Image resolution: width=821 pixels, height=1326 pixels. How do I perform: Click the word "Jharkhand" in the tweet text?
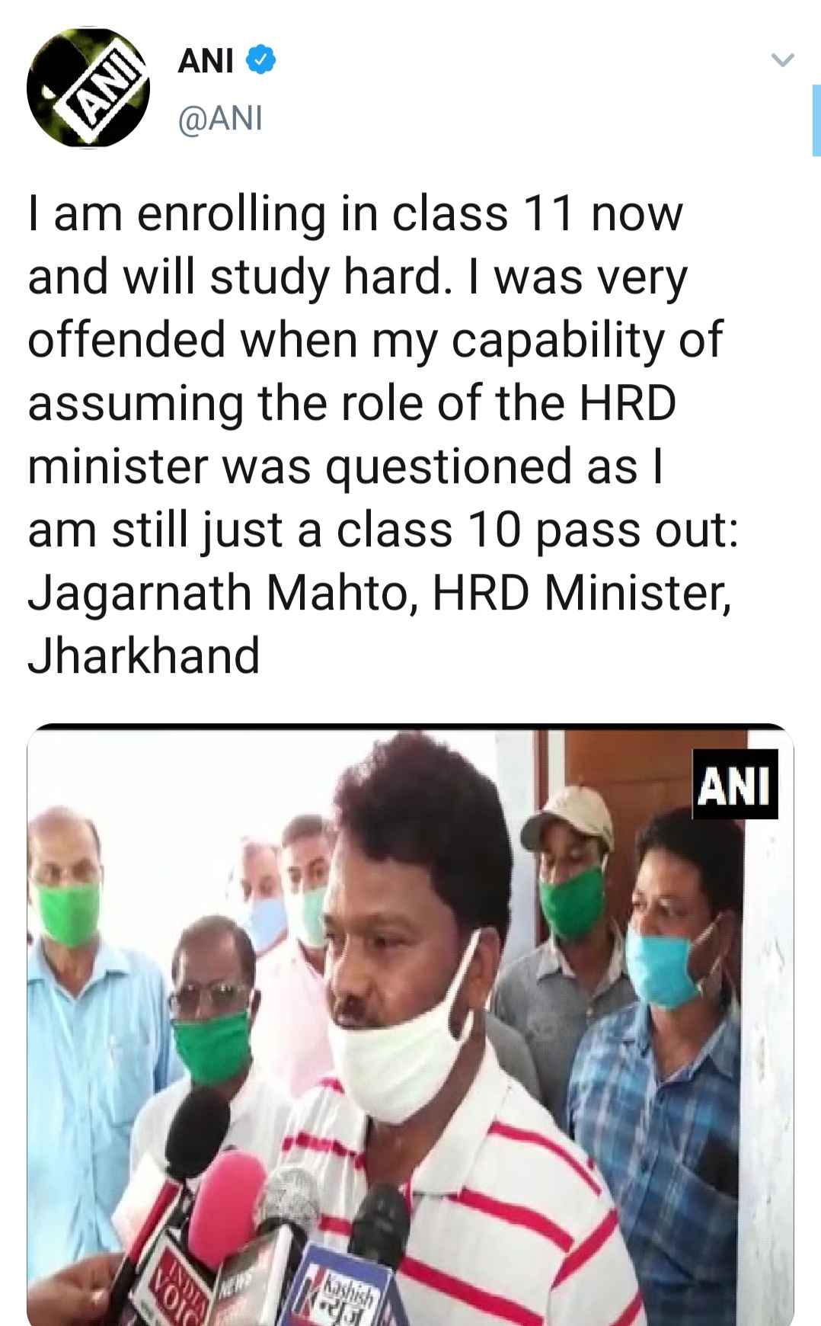144,656
